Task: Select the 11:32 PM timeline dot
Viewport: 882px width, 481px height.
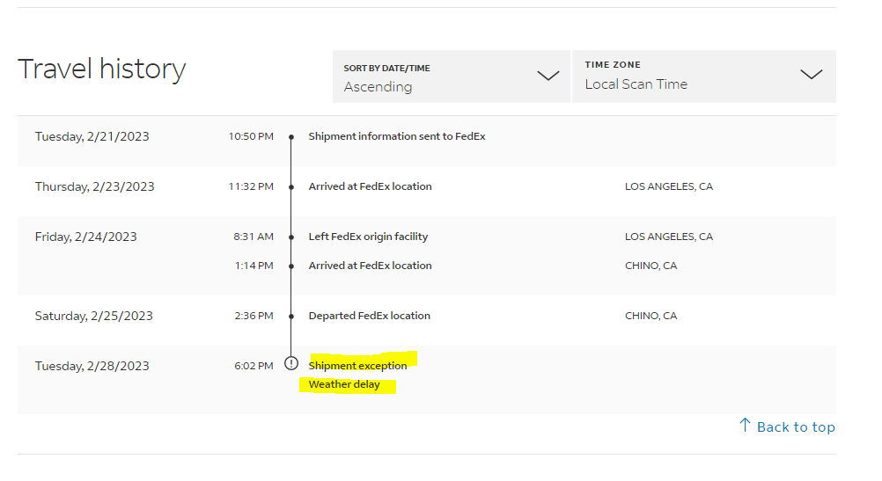Action: (x=291, y=187)
